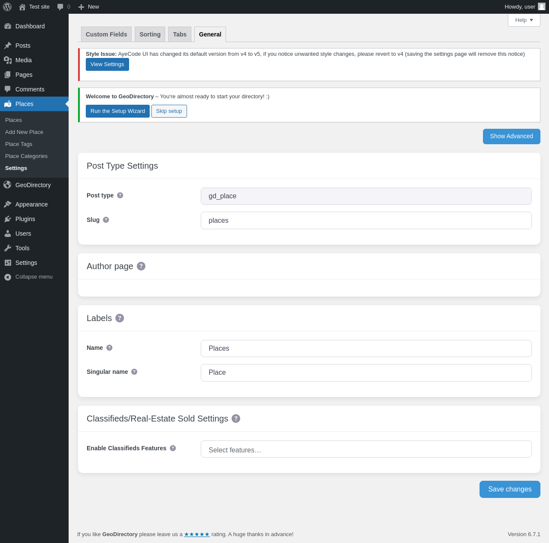Collapse the admin sidebar menu
The height and width of the screenshot is (543, 549).
coord(34,277)
